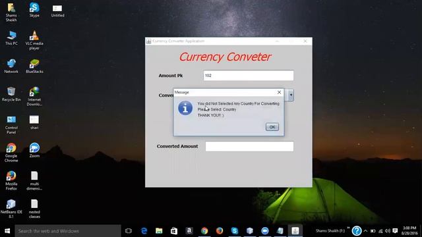Viewport: 422px width, 237px height.
Task: Select the Untitled desktop file
Action: pos(57,11)
